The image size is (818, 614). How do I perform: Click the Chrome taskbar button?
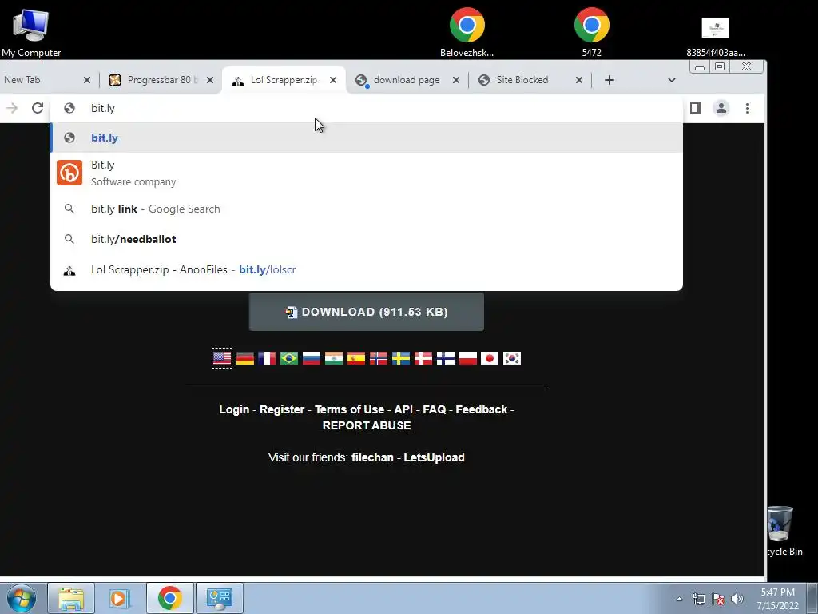point(170,598)
